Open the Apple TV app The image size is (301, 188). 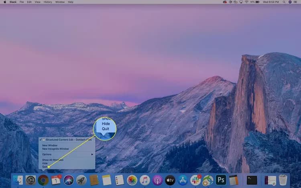(170, 180)
